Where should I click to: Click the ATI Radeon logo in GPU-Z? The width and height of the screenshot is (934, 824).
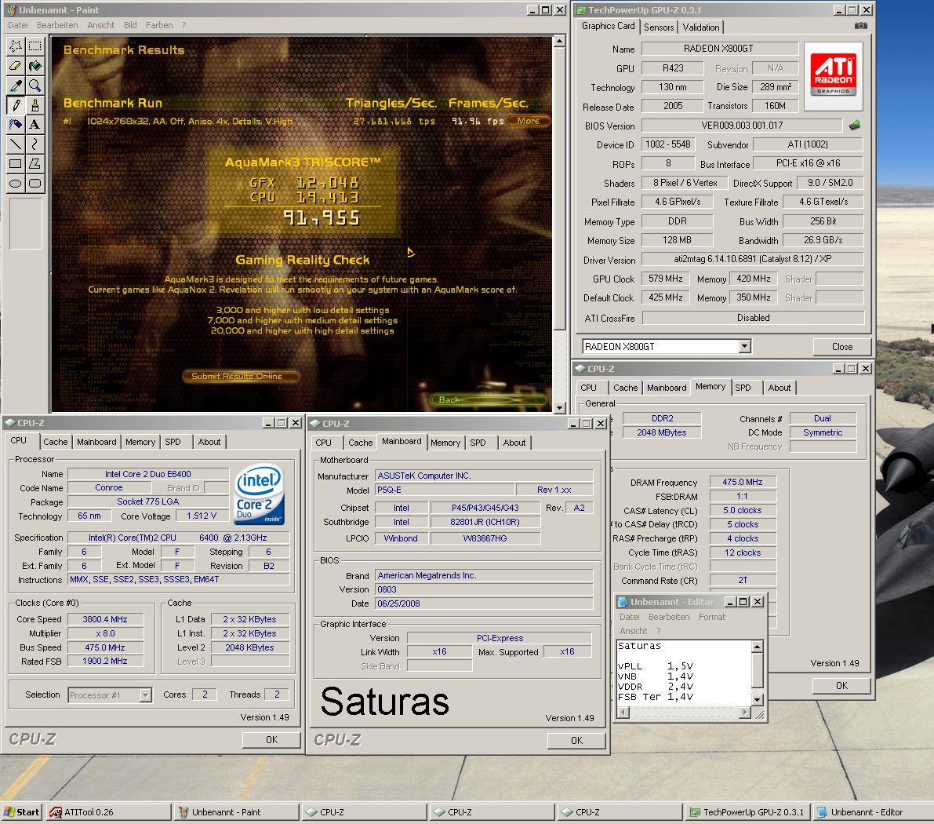[x=834, y=76]
